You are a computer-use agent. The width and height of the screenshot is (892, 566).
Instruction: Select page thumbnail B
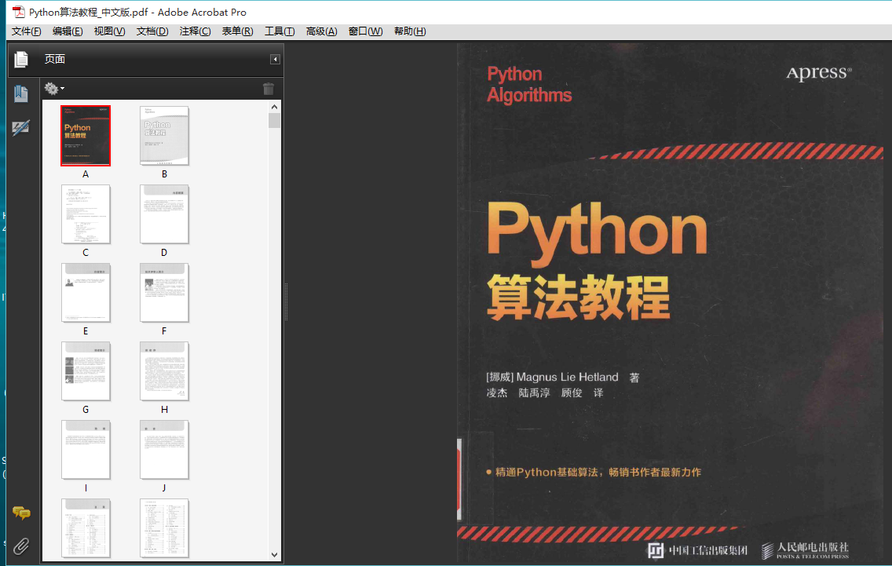[164, 136]
